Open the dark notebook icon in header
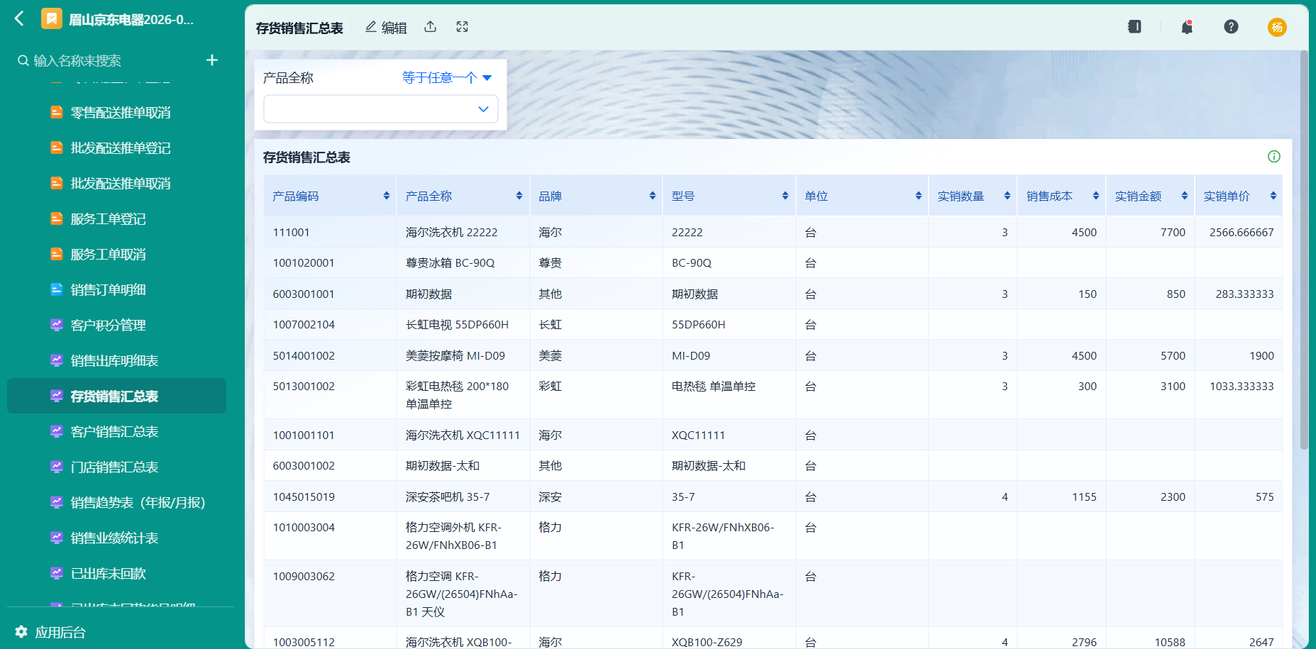The image size is (1316, 649). (1134, 26)
